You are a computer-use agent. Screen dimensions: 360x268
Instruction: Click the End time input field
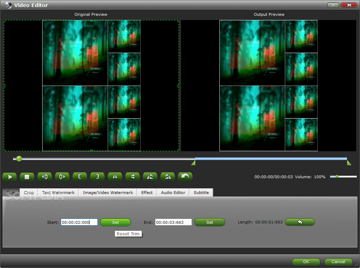coord(173,222)
